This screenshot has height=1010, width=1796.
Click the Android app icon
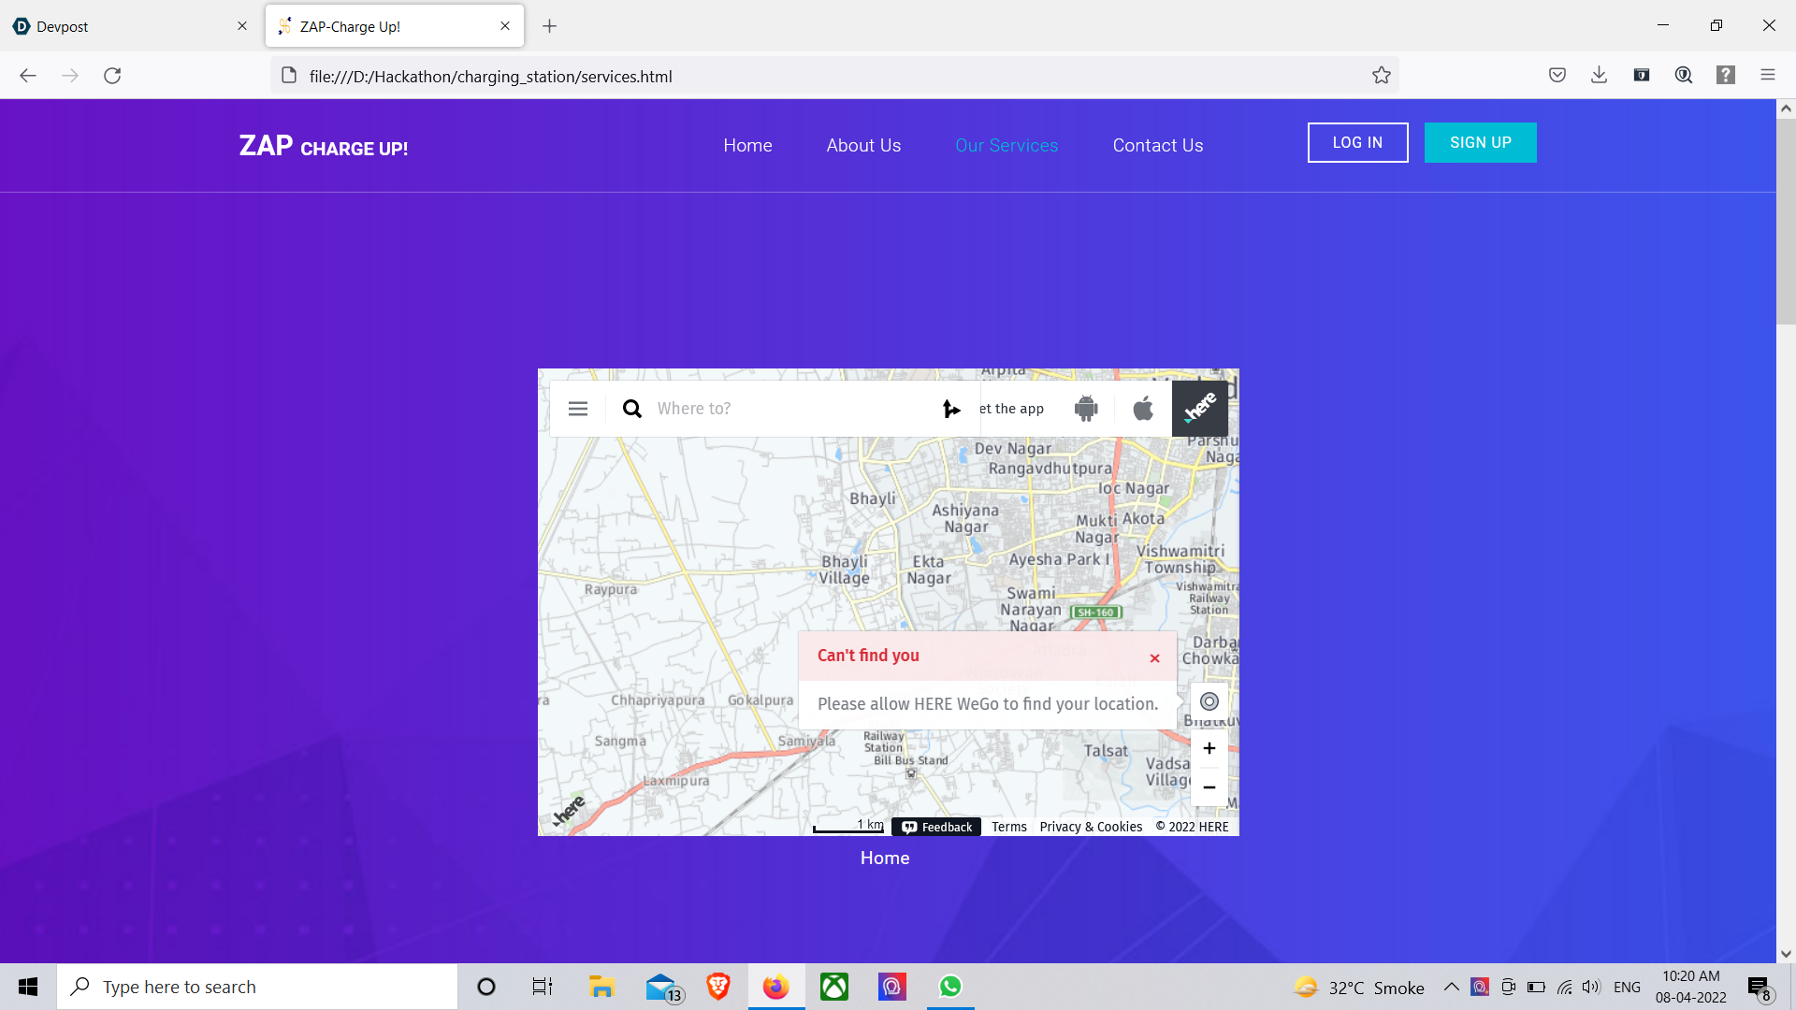tap(1086, 409)
